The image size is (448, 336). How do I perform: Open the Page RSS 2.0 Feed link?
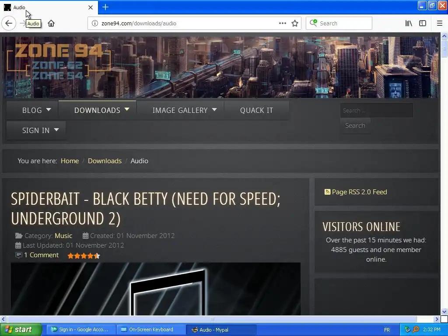pos(359,192)
